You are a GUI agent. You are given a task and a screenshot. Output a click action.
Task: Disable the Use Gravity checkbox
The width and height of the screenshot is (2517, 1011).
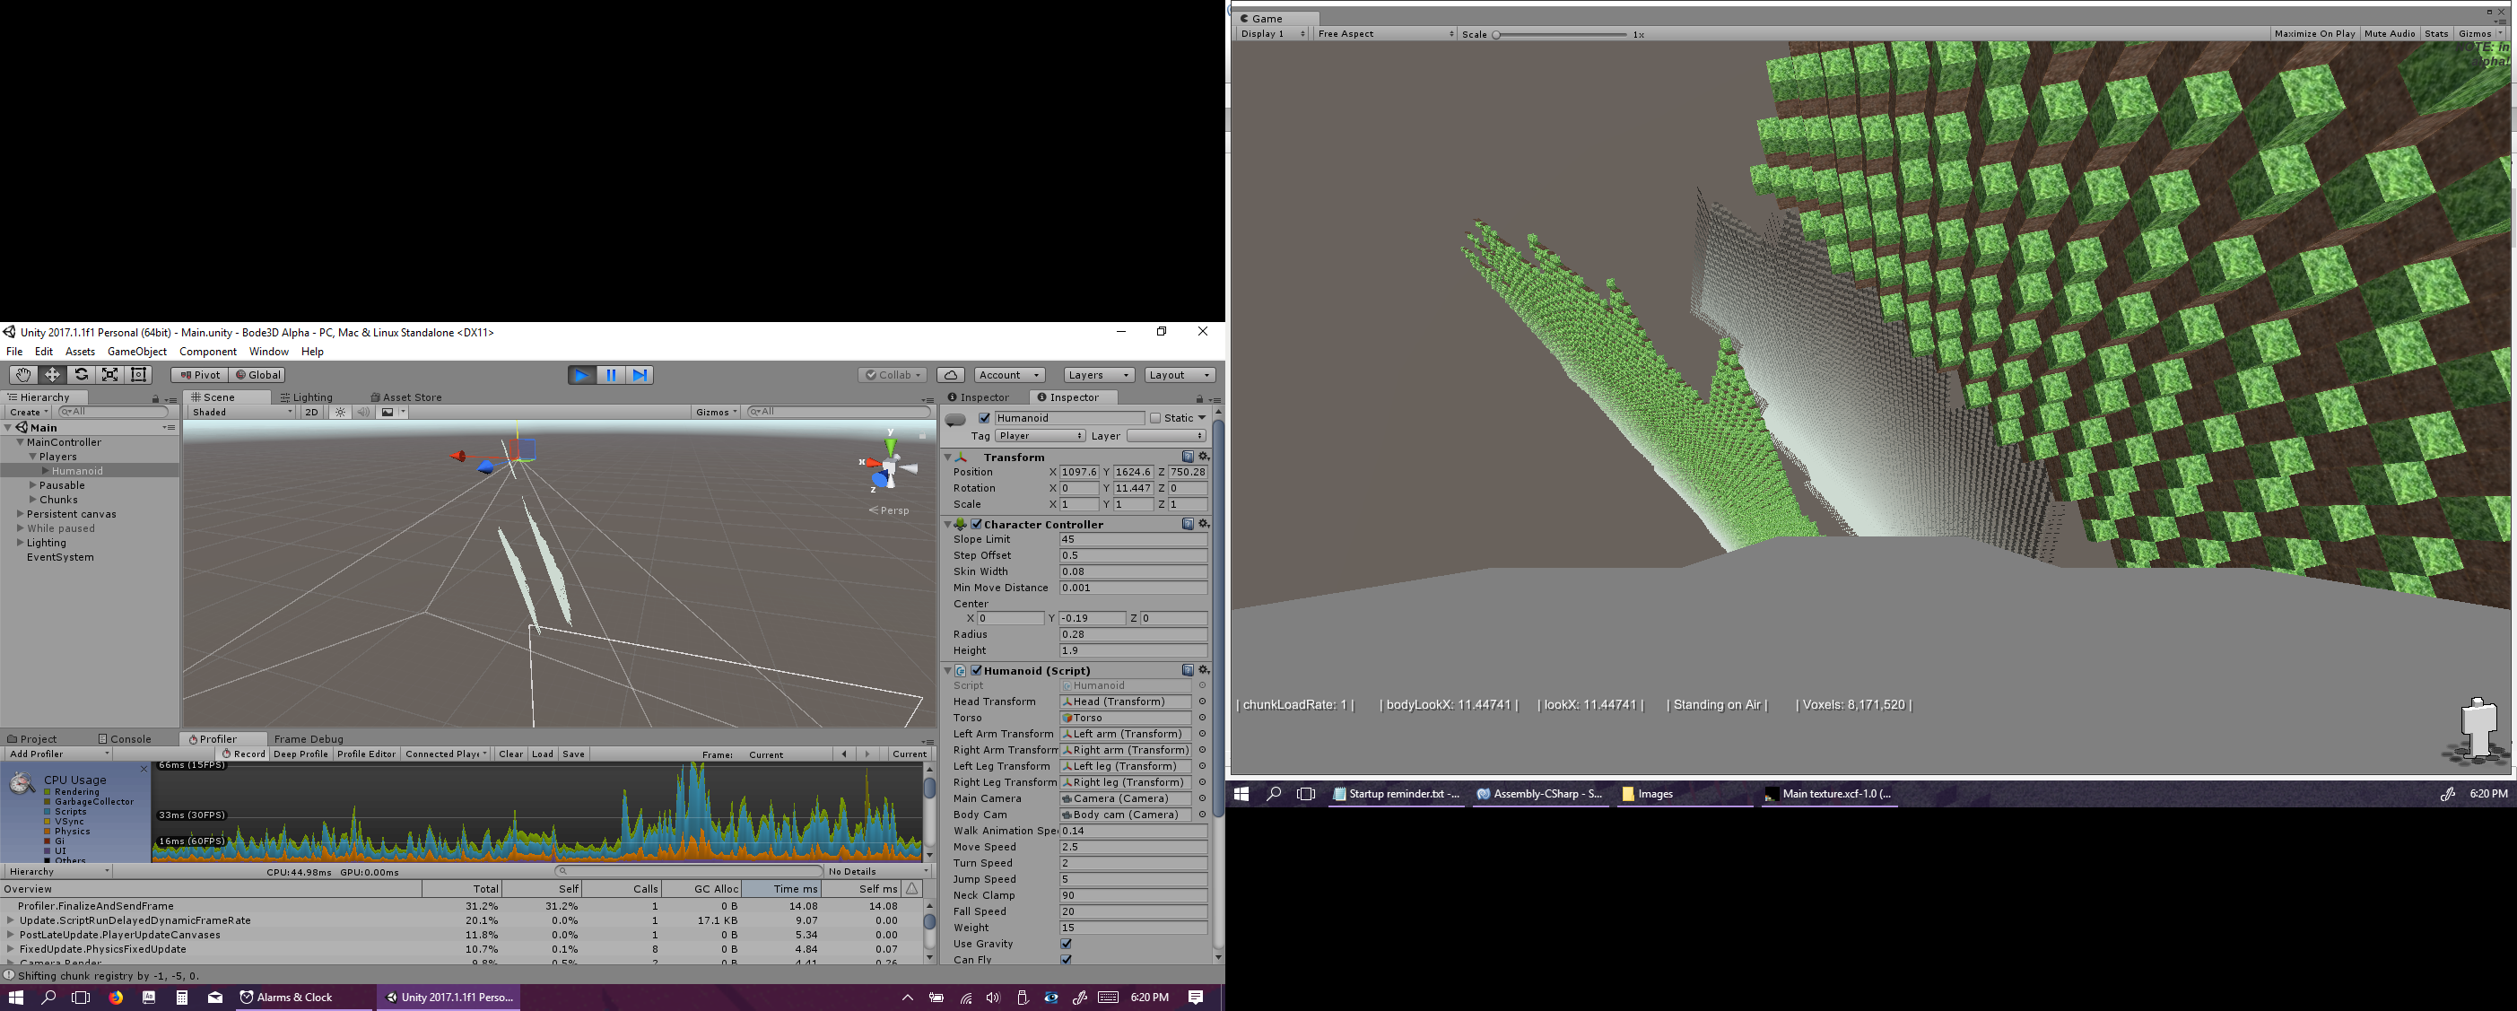[1066, 944]
